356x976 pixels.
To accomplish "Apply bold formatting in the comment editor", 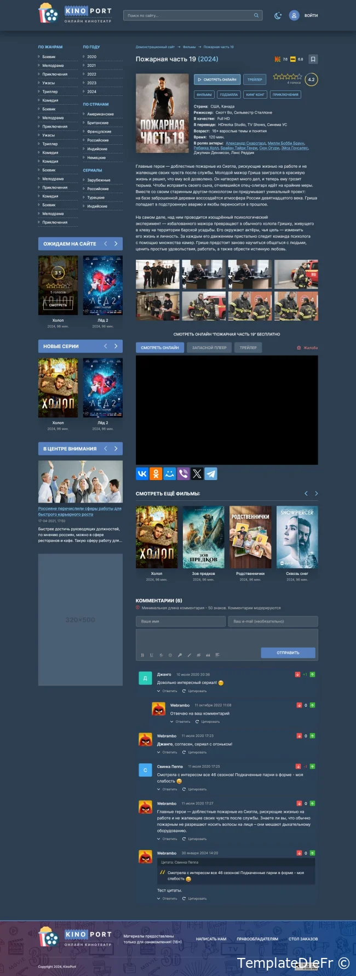I will coord(142,655).
